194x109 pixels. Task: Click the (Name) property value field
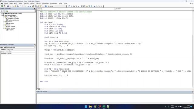click(21, 52)
